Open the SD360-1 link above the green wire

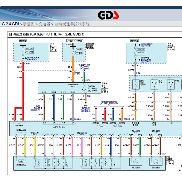[84, 66]
